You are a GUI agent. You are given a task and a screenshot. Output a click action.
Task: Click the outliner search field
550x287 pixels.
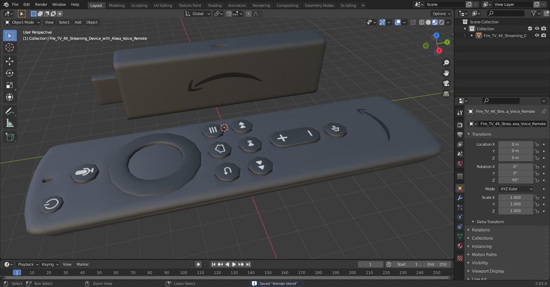pyautogui.click(x=506, y=13)
